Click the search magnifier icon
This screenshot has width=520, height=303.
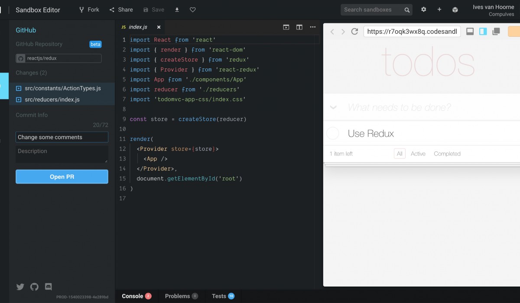[407, 10]
